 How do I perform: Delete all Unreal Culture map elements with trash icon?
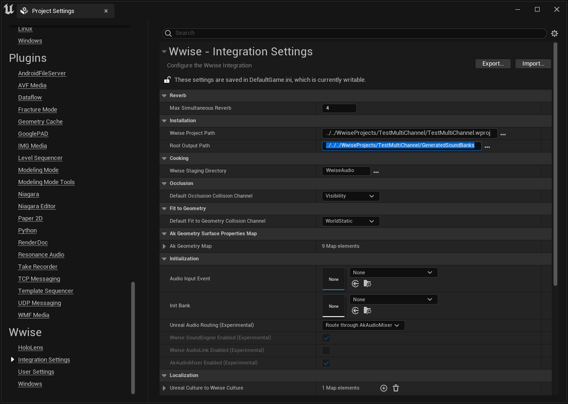(x=396, y=388)
